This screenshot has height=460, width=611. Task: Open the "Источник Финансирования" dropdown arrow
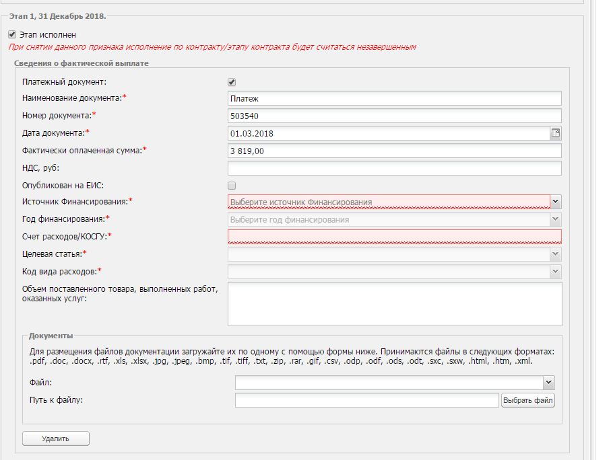556,202
